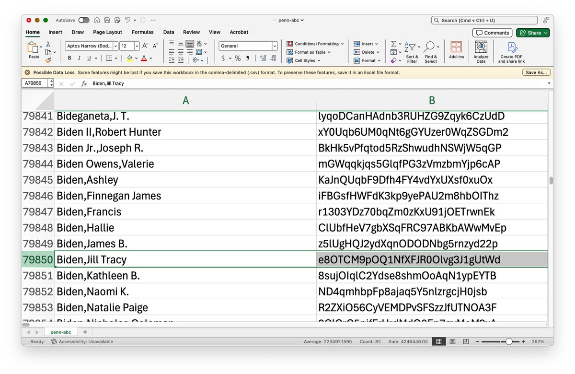Toggle top align button
The height and width of the screenshot is (374, 575).
pos(172,44)
